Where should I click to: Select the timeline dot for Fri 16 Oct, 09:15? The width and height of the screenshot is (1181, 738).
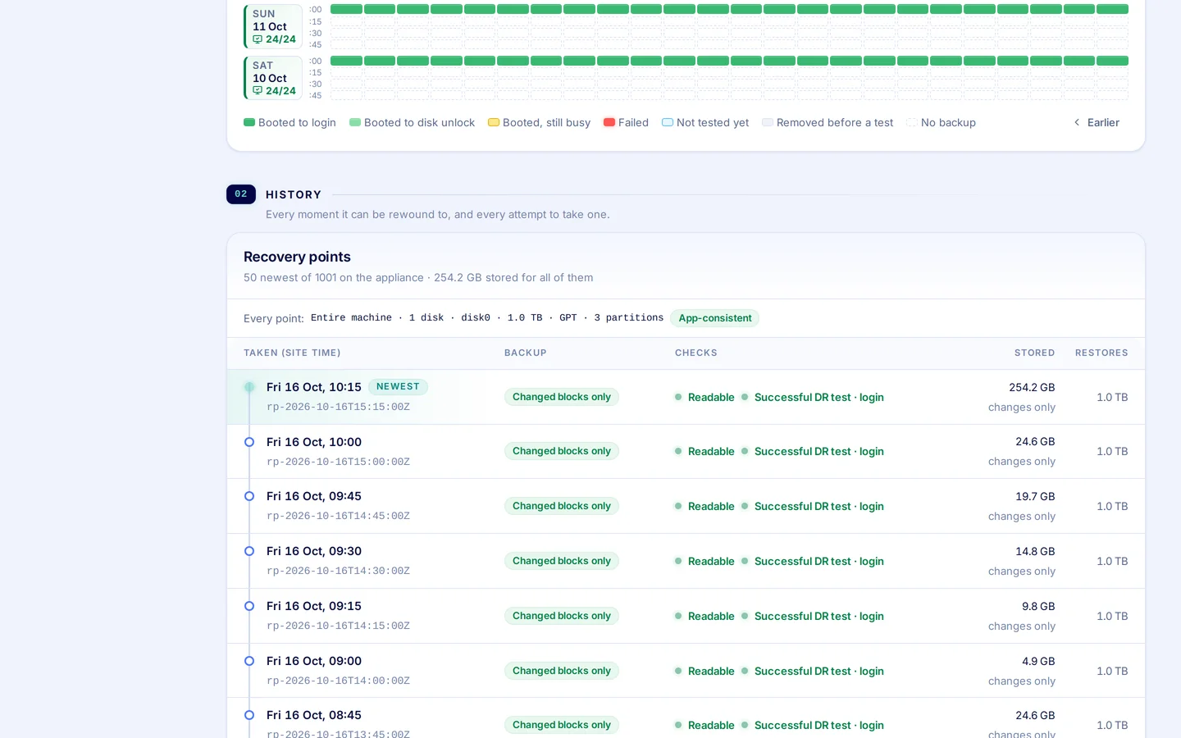point(249,606)
